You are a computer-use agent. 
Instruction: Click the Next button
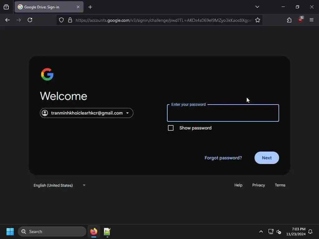[x=267, y=158]
